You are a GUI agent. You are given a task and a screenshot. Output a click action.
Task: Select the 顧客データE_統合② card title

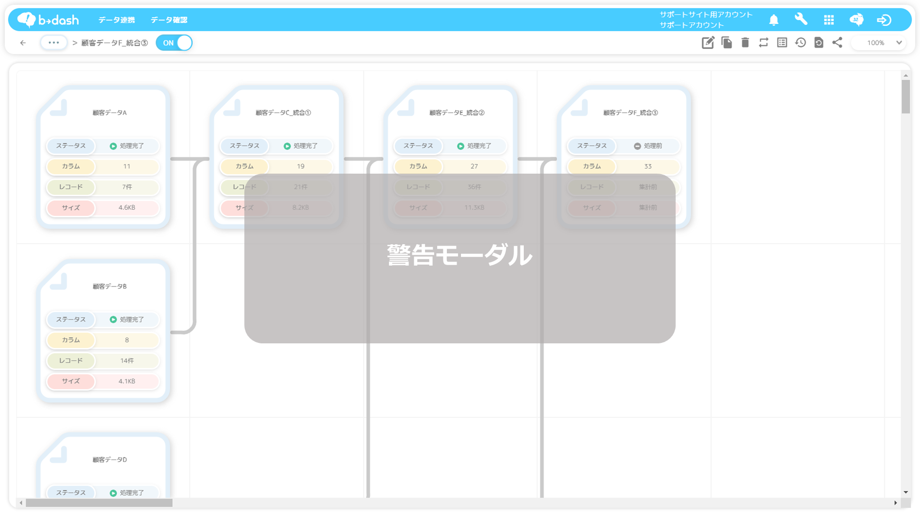[457, 113]
